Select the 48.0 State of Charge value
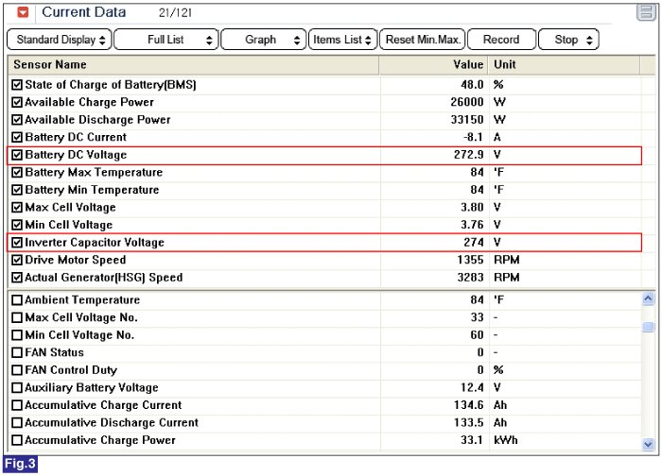 click(x=472, y=85)
